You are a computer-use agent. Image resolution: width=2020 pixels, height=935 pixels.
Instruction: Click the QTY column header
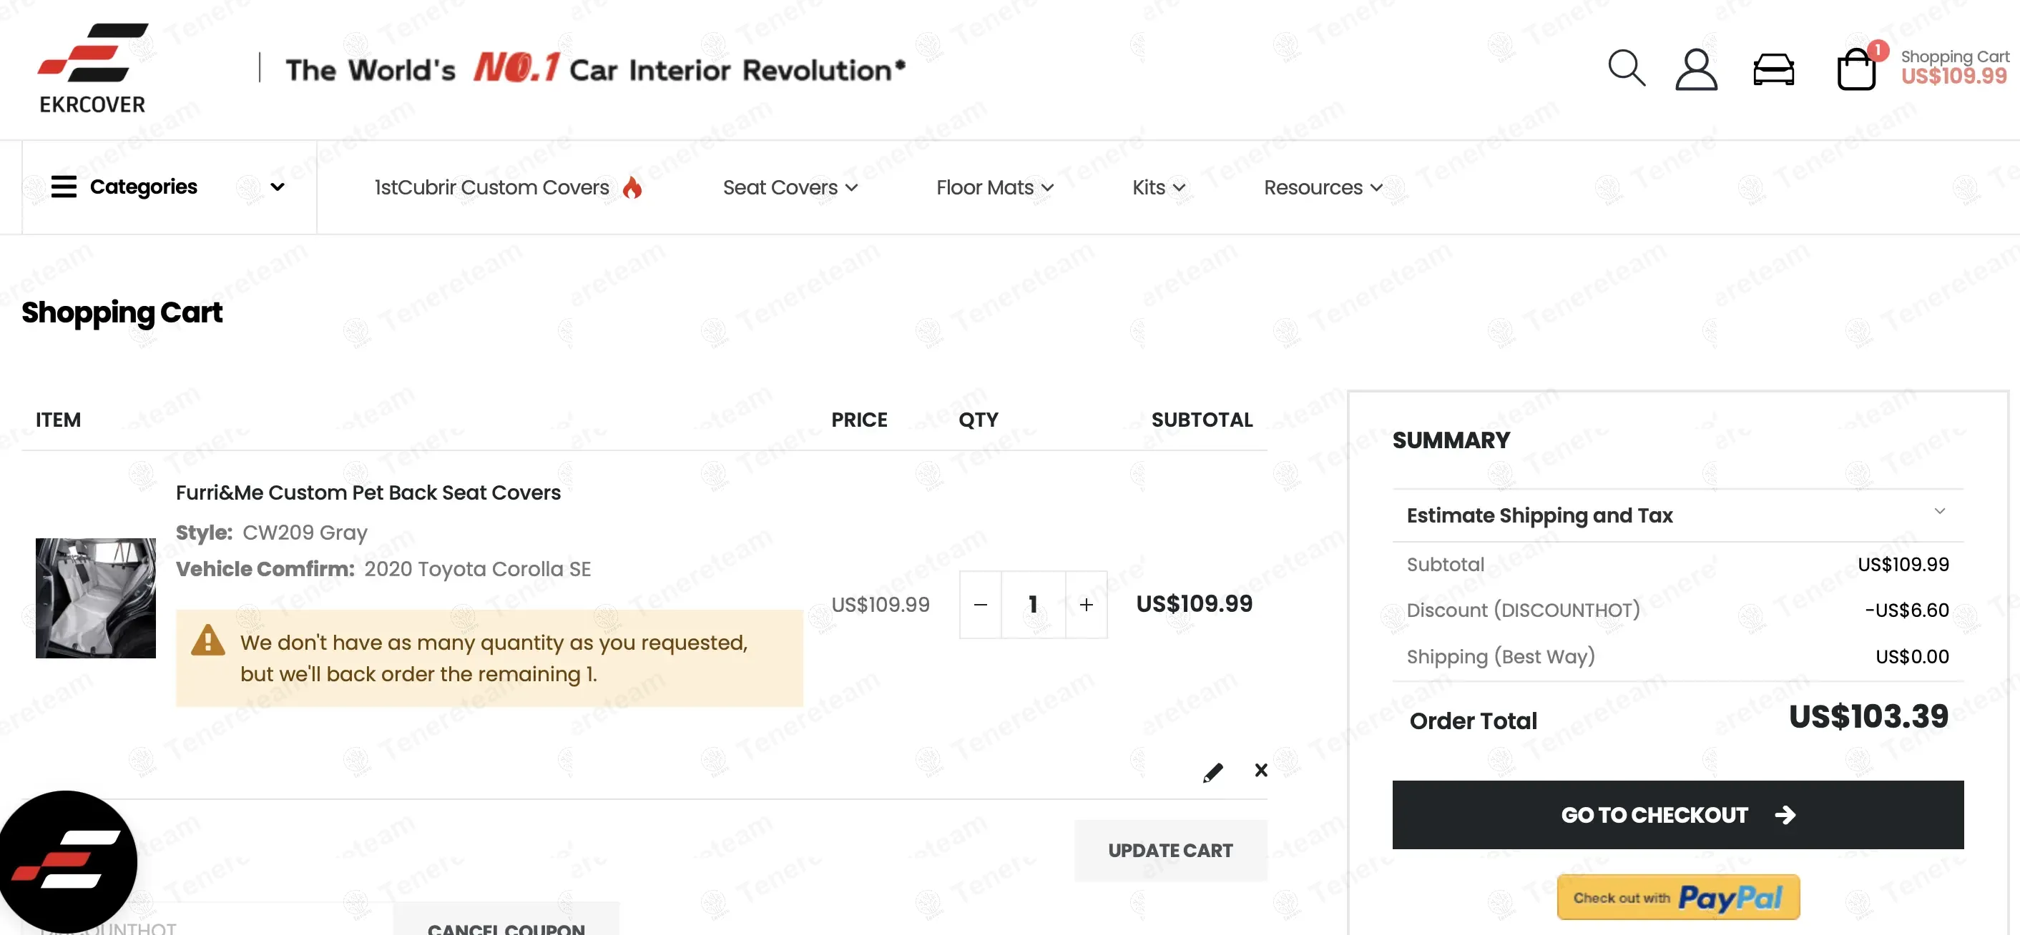(978, 420)
